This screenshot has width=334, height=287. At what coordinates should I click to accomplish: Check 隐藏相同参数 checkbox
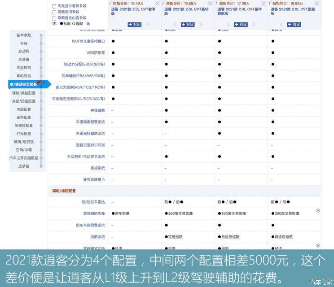(54, 13)
